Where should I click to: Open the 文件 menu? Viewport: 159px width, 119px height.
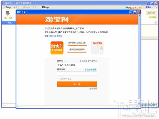(x=7, y=7)
